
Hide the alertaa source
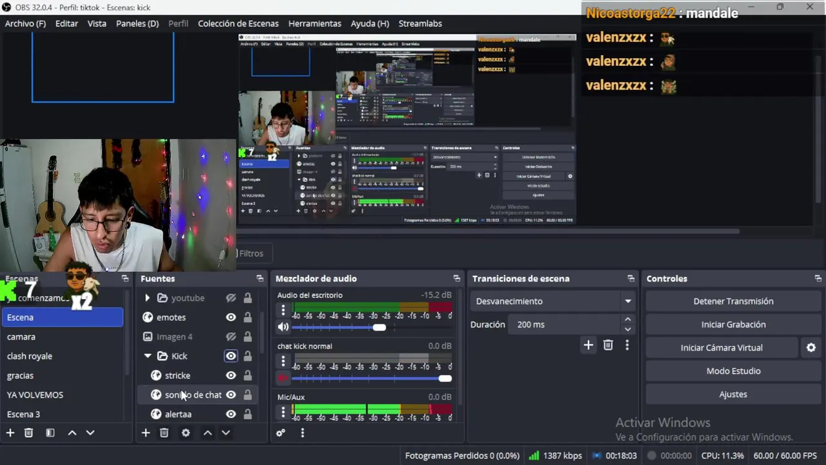(231, 414)
